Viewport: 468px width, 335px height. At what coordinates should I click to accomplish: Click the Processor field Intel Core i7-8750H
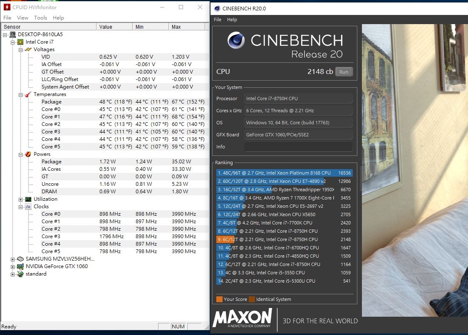(298, 99)
